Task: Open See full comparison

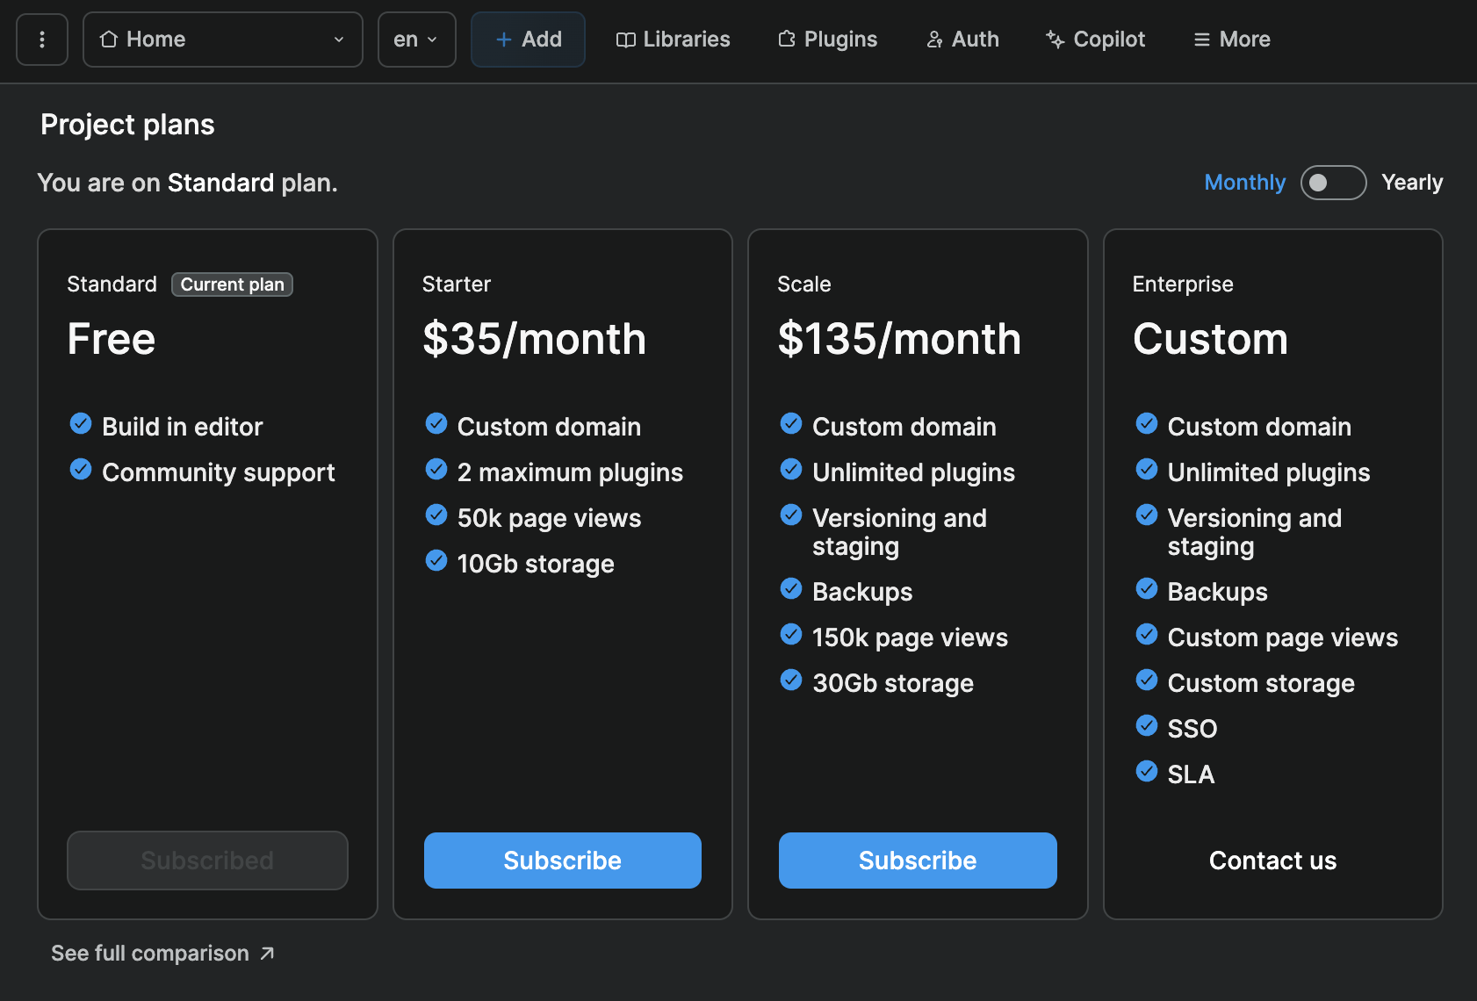Action: pos(149,953)
